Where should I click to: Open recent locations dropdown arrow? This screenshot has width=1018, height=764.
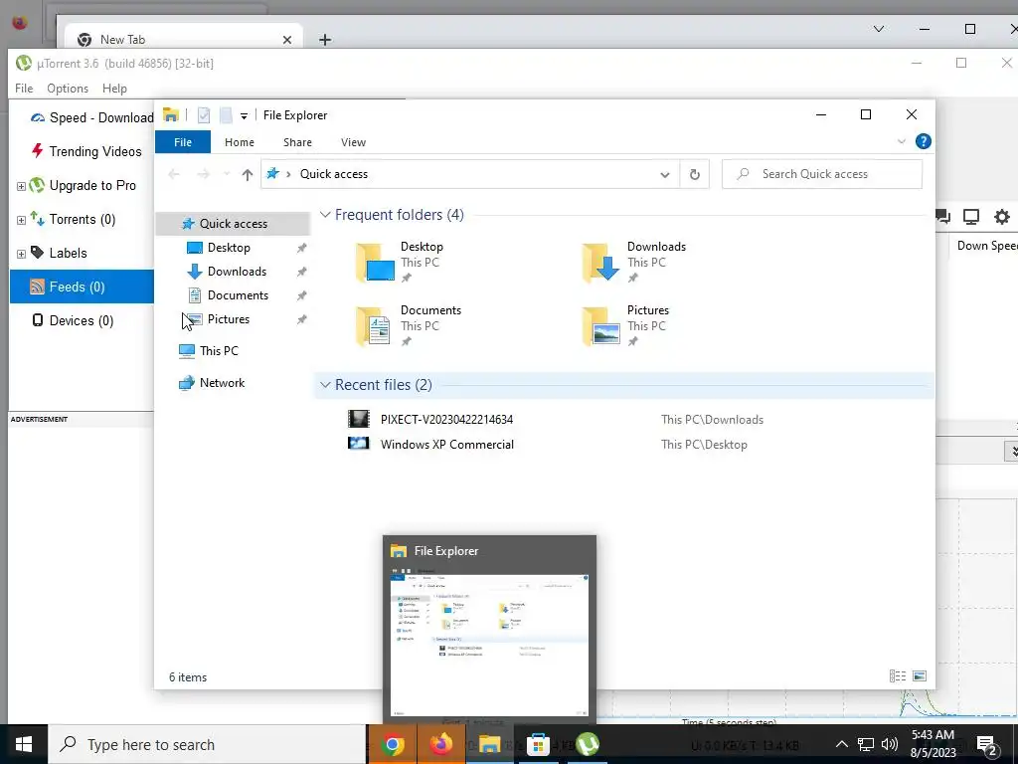(x=227, y=174)
